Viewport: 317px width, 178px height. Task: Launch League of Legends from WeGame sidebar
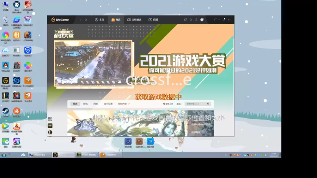[x=50, y=132]
